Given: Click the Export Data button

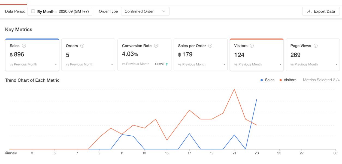Looking at the screenshot, I should [x=321, y=11].
